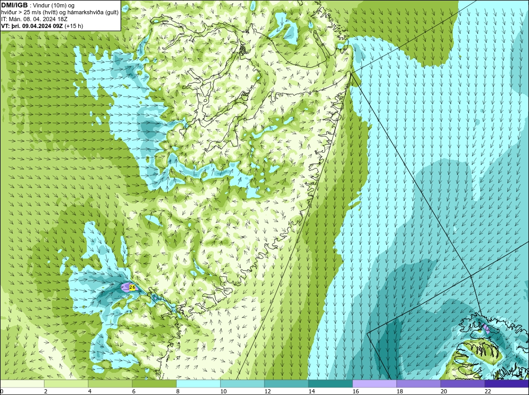529x395 pixels.
Task: Click the DMI/IGB title text
Action: click(x=14, y=5)
